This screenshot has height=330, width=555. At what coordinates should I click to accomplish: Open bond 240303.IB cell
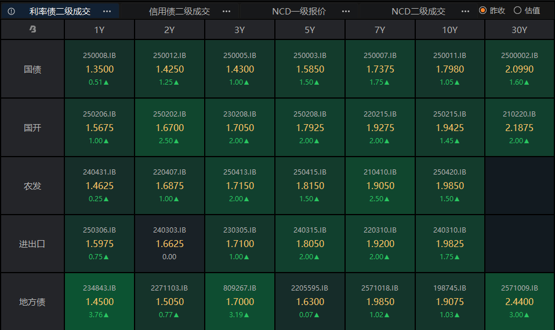[x=169, y=244]
